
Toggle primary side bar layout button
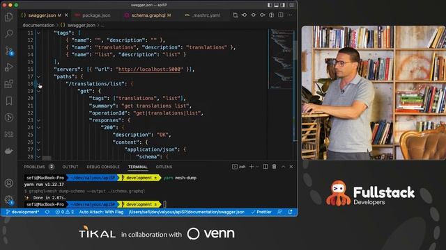270,5
